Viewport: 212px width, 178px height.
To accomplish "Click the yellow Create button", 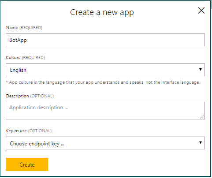I will 27,164.
